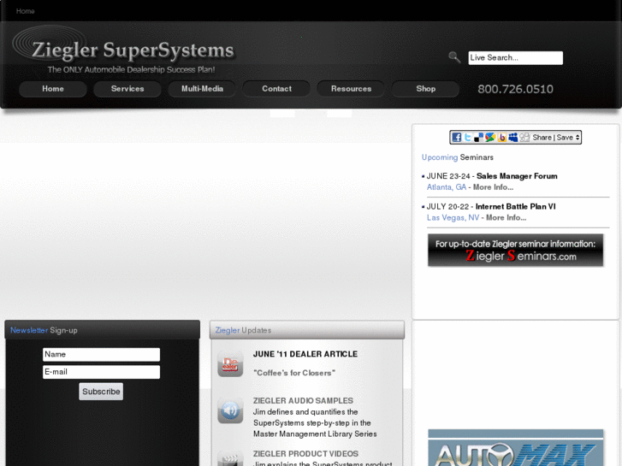Click the Yahoo Buzz share icon
The height and width of the screenshot is (466, 622).
(x=502, y=137)
